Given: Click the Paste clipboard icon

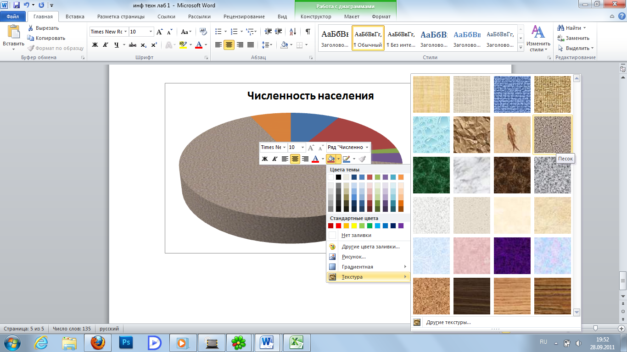Looking at the screenshot, I should 13,33.
